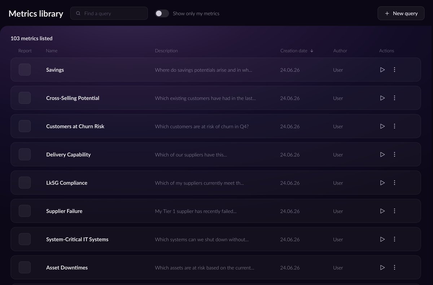Check the report box for Savings

coord(25,70)
